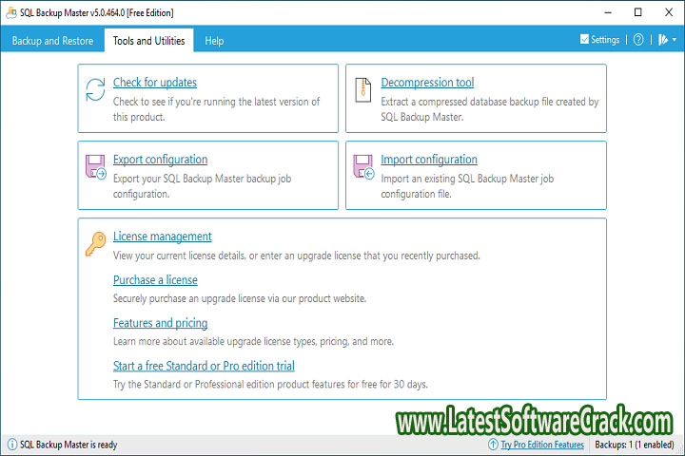Click the Try Pro Edition Features link
This screenshot has width=685, height=456.
tap(542, 445)
